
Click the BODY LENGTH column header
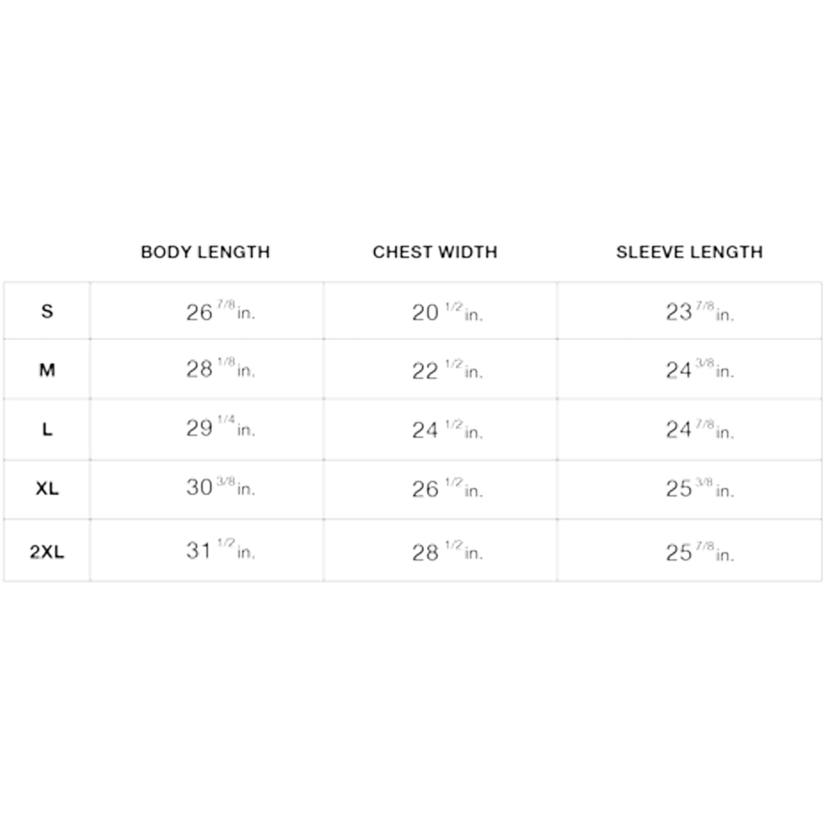(206, 252)
